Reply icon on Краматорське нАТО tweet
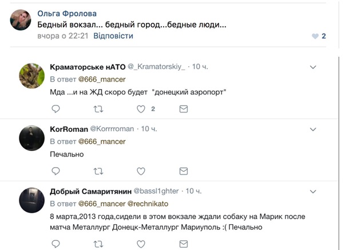 click(x=55, y=108)
